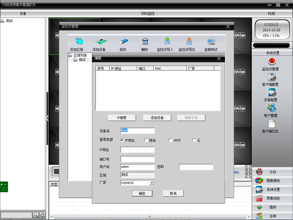Enable the 云 (Cloud) checkbox
293x220 pixels.
pyautogui.click(x=194, y=140)
